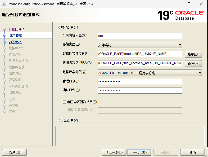Image resolution: width=208 pixels, height=157 pixels.
Task: Click the 进度页 step text
Action: (13, 106)
